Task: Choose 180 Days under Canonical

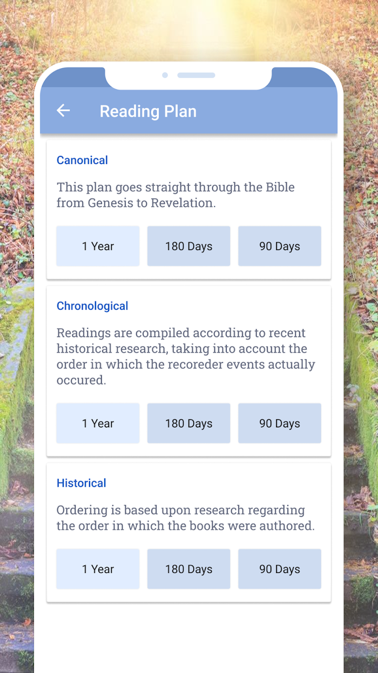Action: point(188,246)
